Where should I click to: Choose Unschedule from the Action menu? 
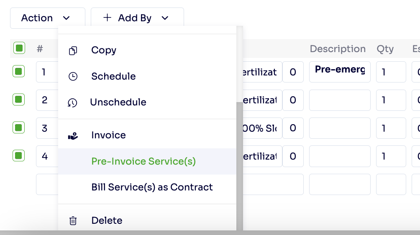coord(118,102)
